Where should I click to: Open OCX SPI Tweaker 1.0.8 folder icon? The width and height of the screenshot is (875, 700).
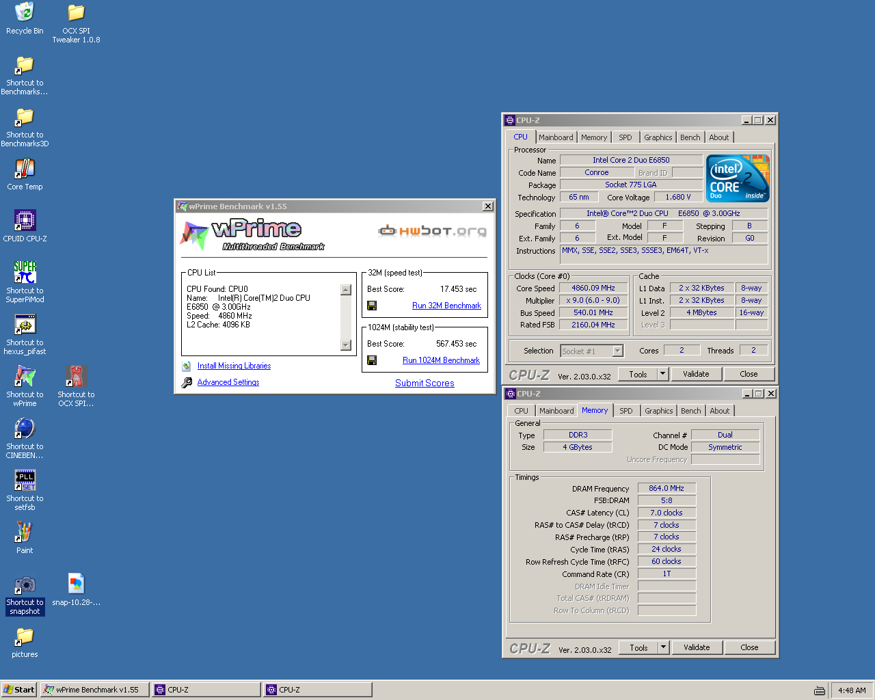[76, 12]
